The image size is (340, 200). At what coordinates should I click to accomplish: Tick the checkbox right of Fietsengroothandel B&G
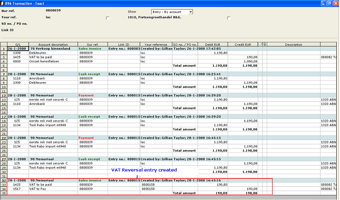tap(229, 18)
